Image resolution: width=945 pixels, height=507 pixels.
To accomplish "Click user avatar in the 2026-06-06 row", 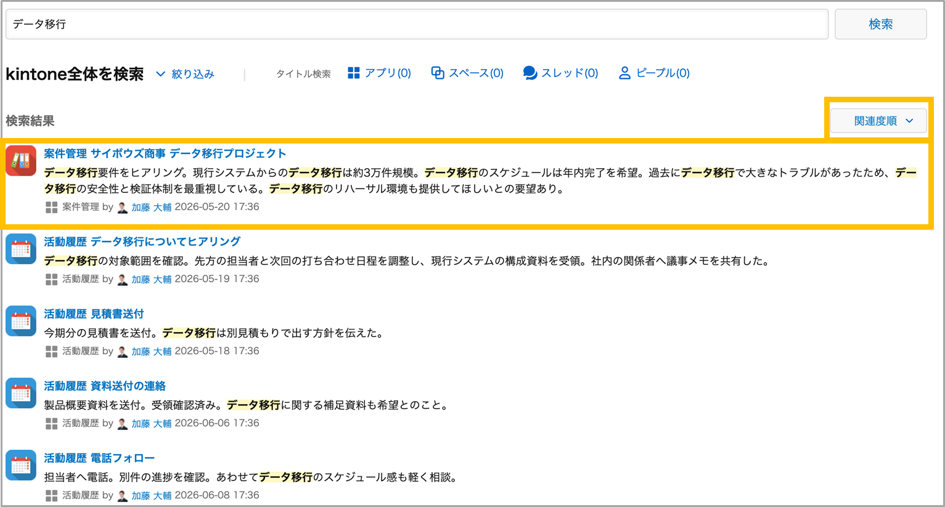I will tap(123, 424).
